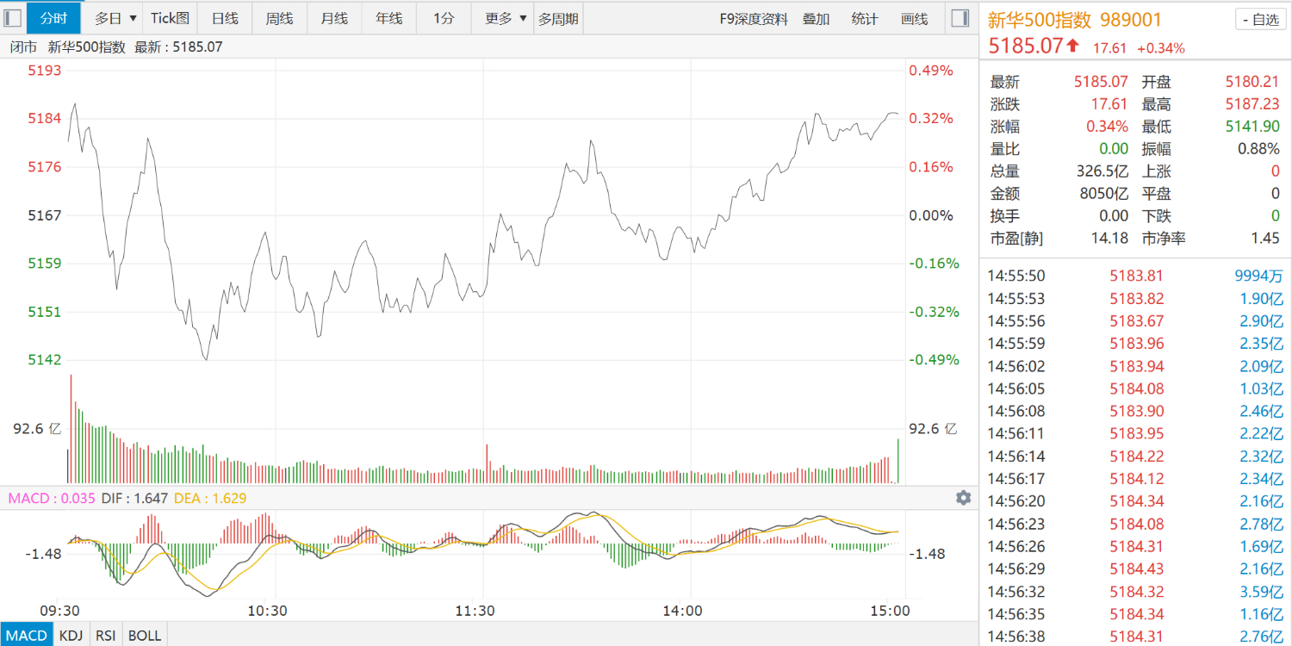The height and width of the screenshot is (646, 1292).
Task: Switch to 日线 daily chart
Action: click(x=225, y=18)
